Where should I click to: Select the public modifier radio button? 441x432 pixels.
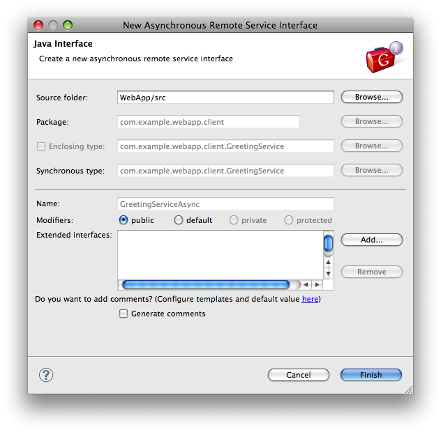124,220
